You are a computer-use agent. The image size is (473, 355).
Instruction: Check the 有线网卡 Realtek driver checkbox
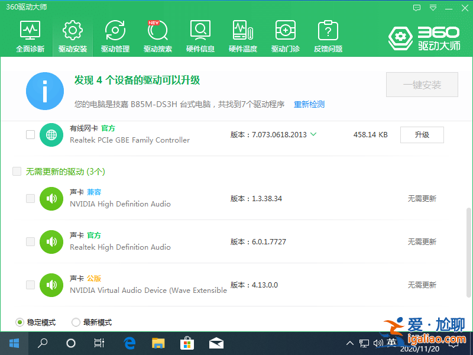[30, 134]
